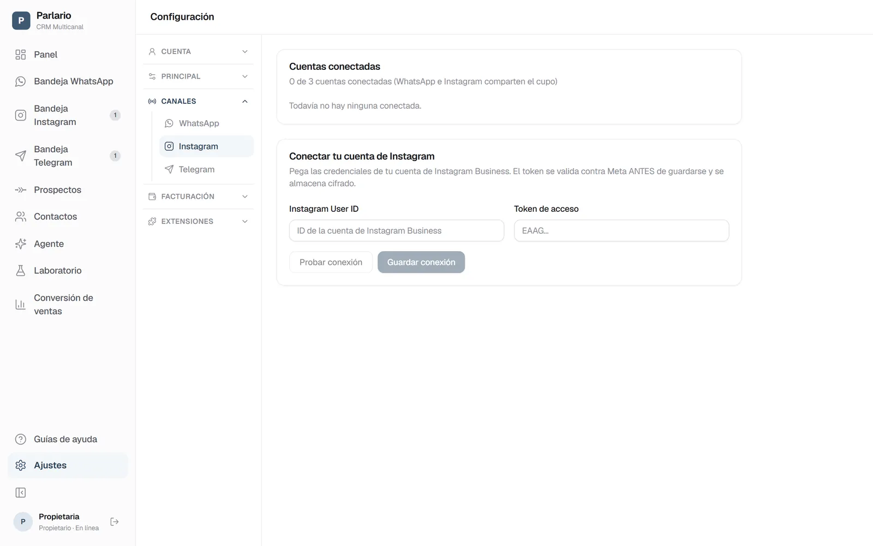Click the Instagram inbox sidebar icon
The image size is (873, 546).
[x=21, y=115]
